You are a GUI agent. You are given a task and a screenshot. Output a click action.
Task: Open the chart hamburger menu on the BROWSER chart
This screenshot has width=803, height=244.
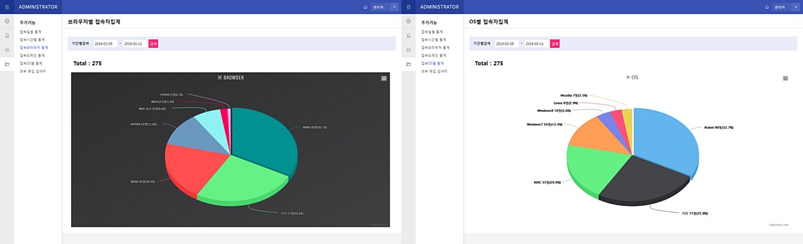[383, 78]
